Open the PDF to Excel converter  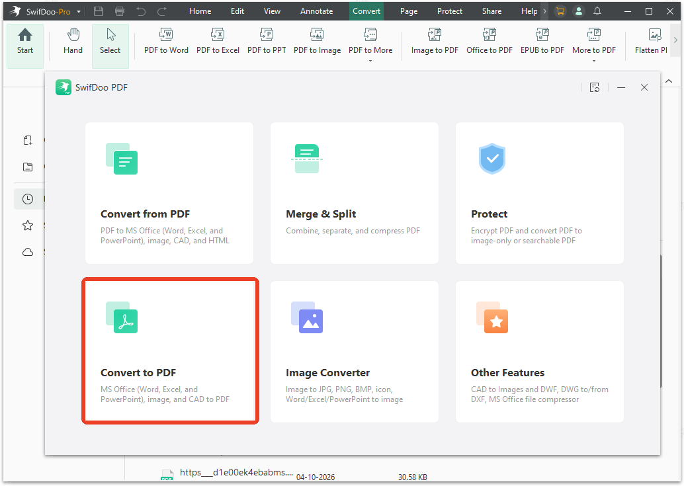coord(218,42)
